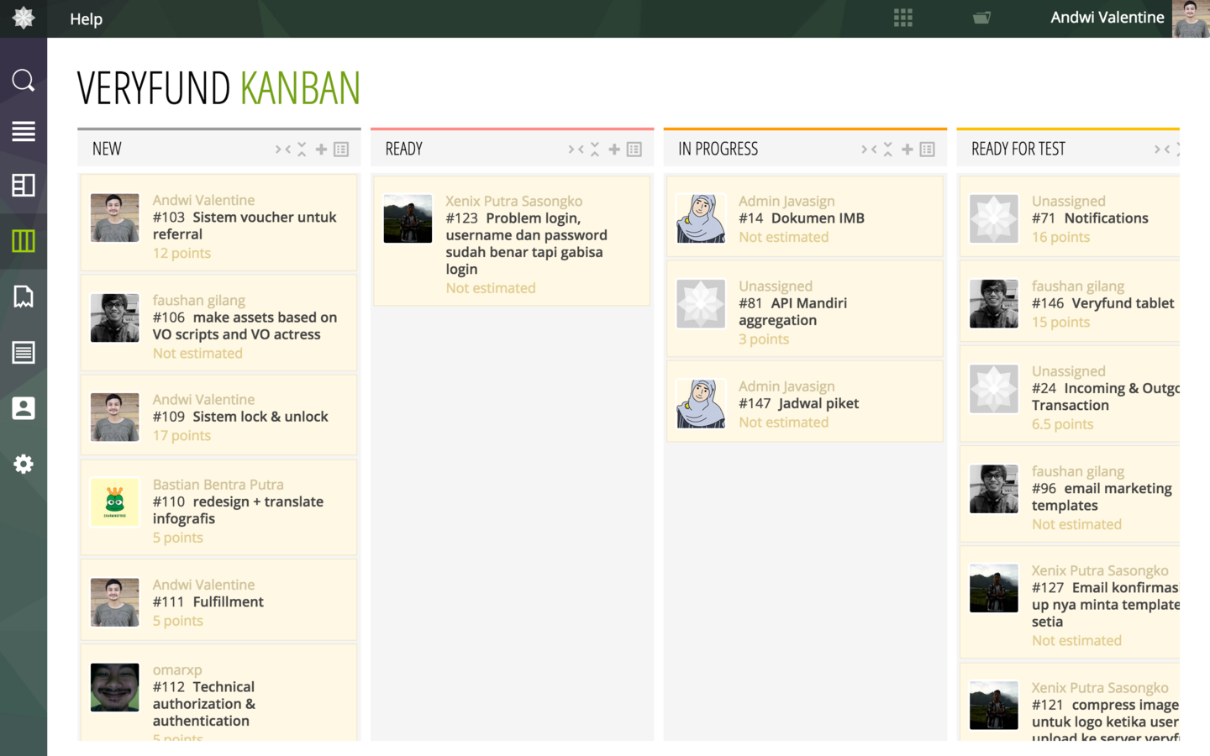Open story #14 Dokumen IMB
Screen dimensions: 1210x756
[802, 218]
